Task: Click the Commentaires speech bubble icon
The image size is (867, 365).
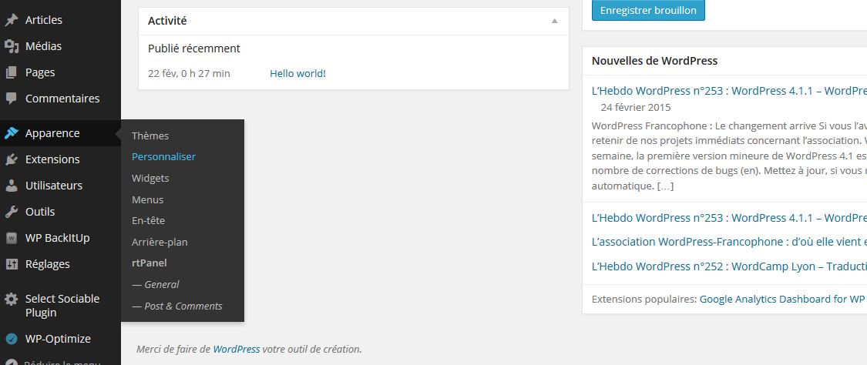Action: 12,99
